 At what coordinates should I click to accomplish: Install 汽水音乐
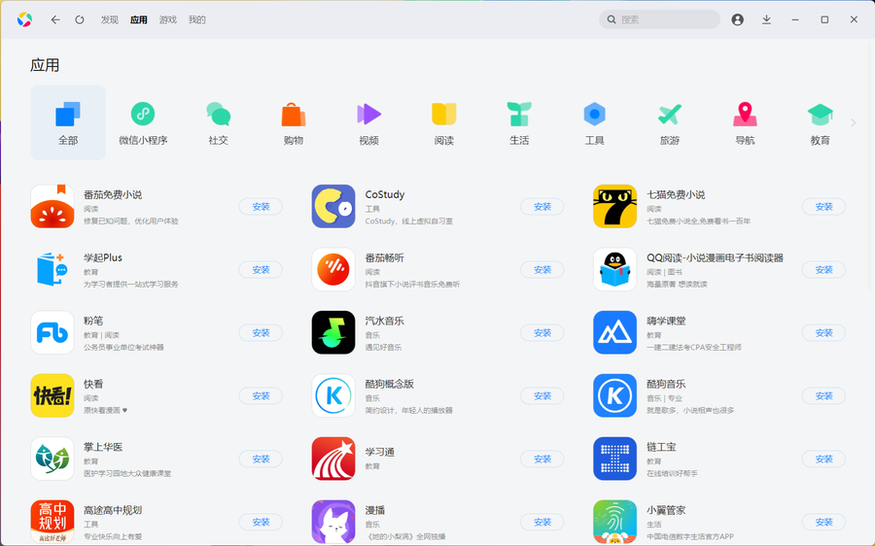[x=542, y=332]
